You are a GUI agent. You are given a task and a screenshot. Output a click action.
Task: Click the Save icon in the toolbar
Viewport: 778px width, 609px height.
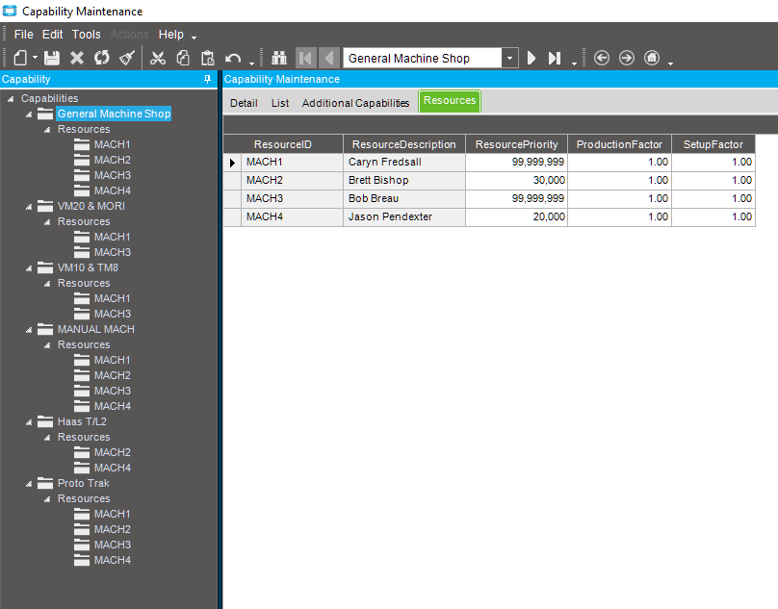coord(52,58)
